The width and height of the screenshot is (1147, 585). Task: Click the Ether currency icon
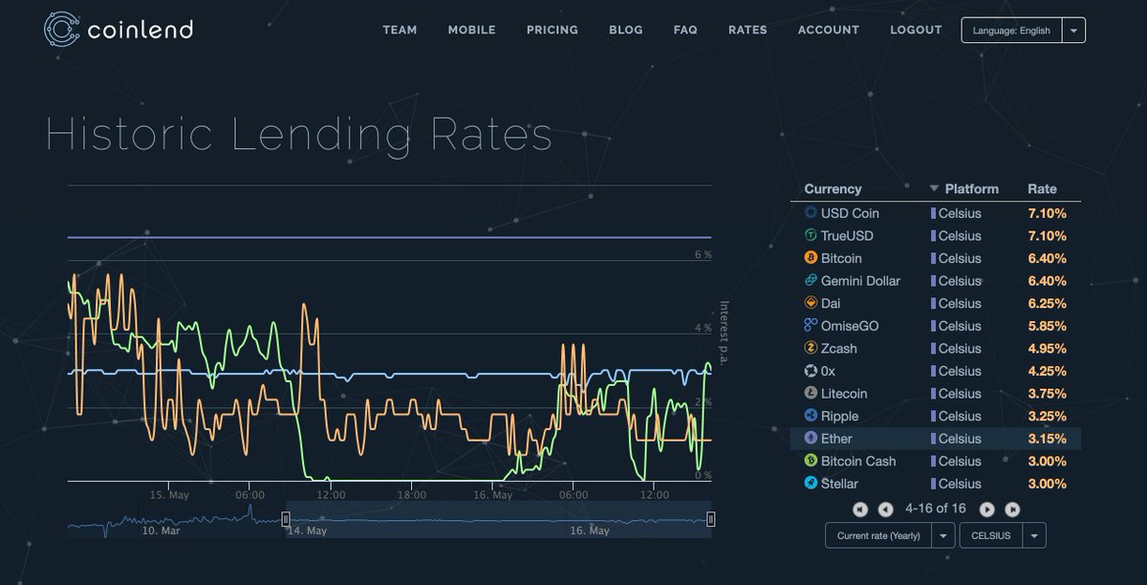811,439
